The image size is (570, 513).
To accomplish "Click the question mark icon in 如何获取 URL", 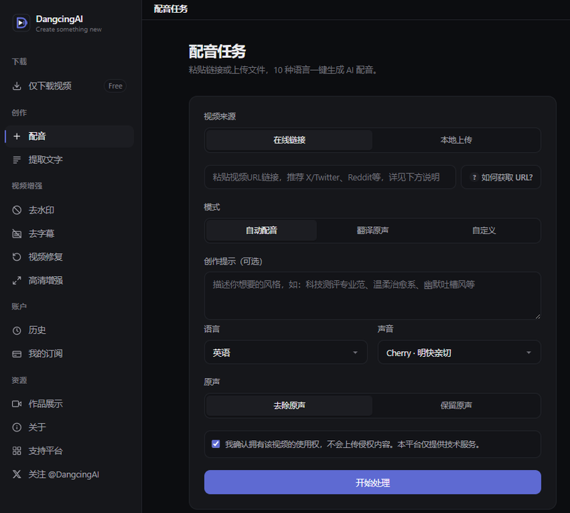I will click(x=474, y=178).
